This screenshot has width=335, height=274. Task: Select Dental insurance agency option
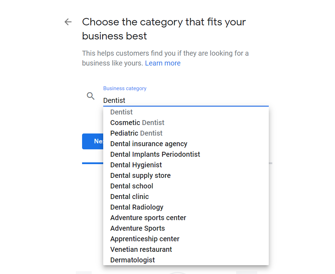tap(186, 144)
